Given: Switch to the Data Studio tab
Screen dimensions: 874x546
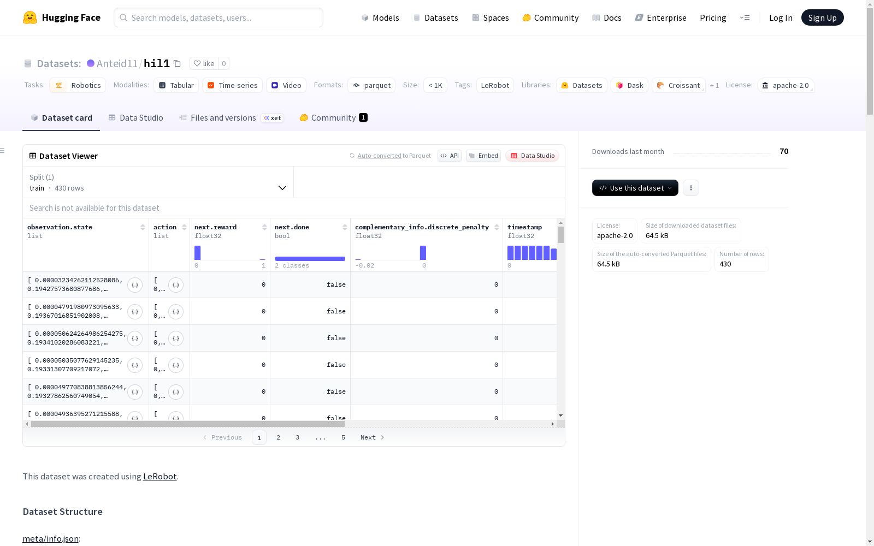Looking at the screenshot, I should pyautogui.click(x=136, y=118).
